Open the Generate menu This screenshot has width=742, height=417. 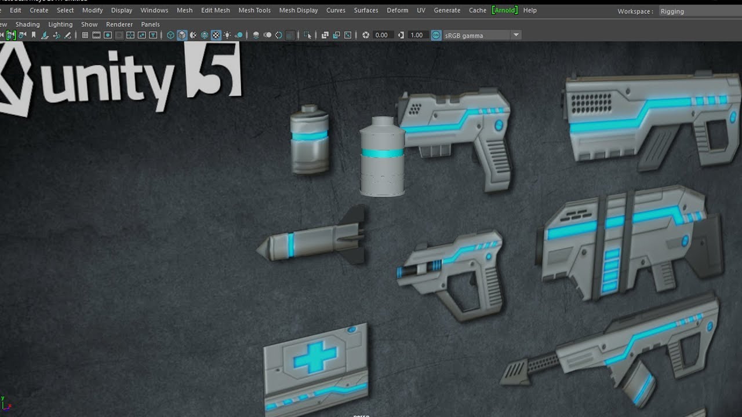(x=447, y=10)
